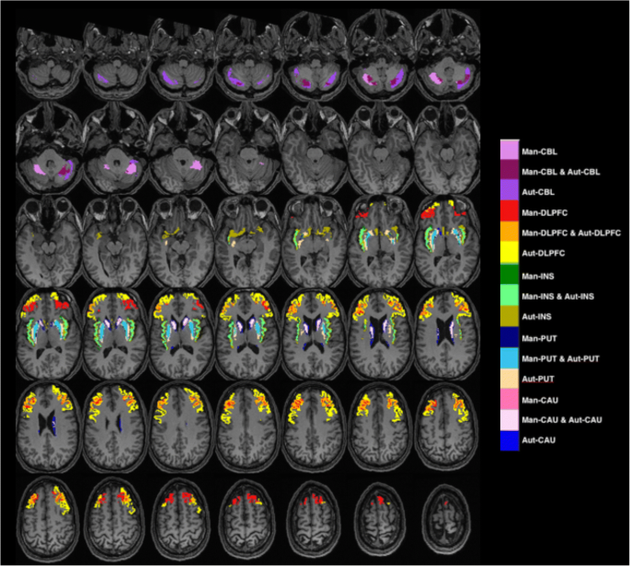Open third slice in second row with pink cerebellum

[x=181, y=148]
